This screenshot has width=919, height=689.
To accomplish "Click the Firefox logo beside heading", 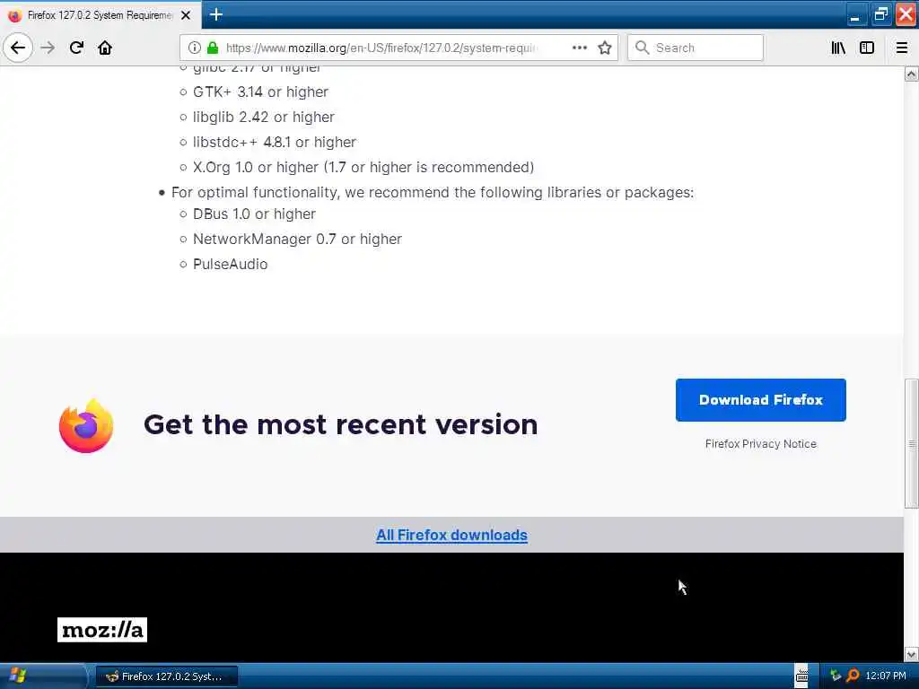I will coord(85,426).
